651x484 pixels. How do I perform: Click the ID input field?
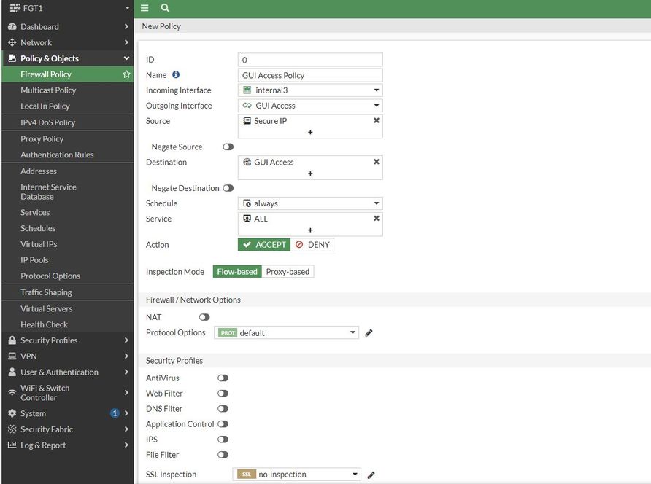(310, 60)
